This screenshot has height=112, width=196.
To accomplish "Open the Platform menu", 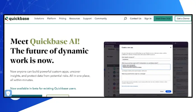I will 52,18.
